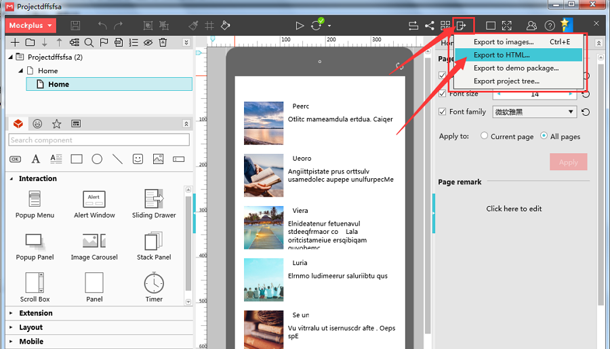
Task: Select the Popup Menu component
Action: click(35, 204)
